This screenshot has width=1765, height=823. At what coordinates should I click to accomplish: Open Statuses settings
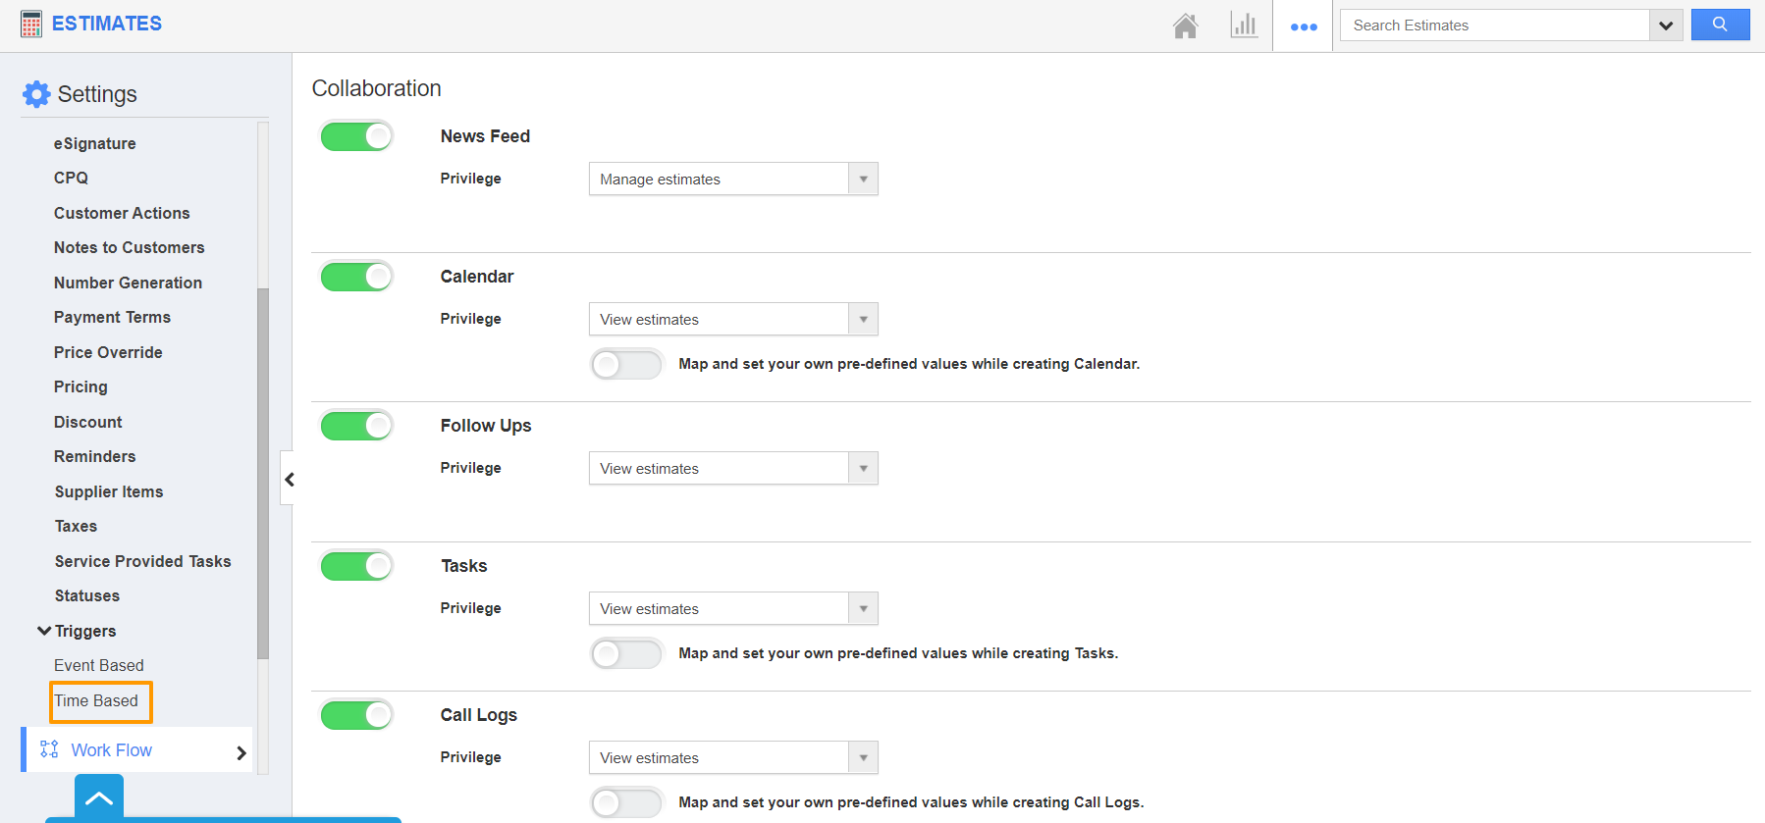point(87,595)
